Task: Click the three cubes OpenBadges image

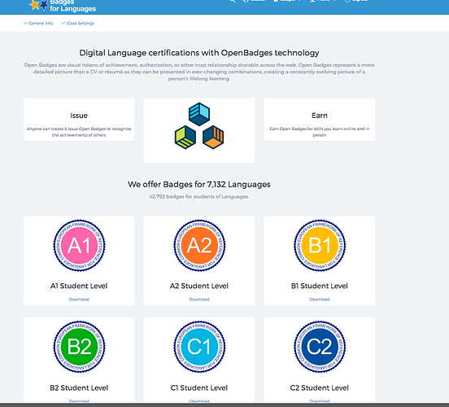Action: point(199,126)
